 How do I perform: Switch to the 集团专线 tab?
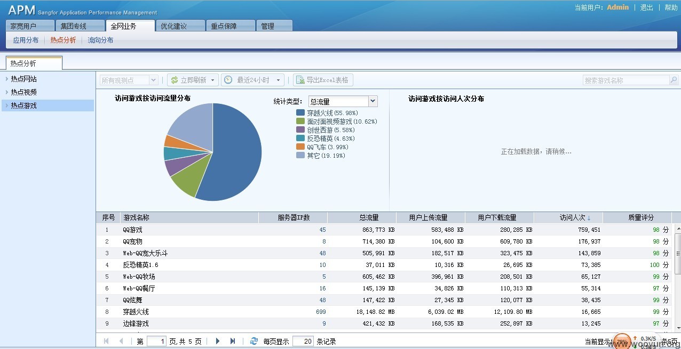pos(81,26)
